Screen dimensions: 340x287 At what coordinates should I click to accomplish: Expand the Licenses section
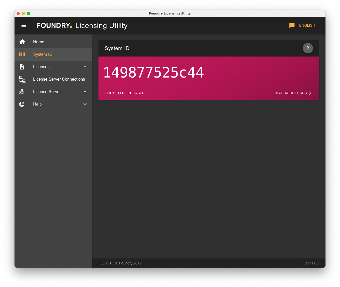[x=85, y=67]
